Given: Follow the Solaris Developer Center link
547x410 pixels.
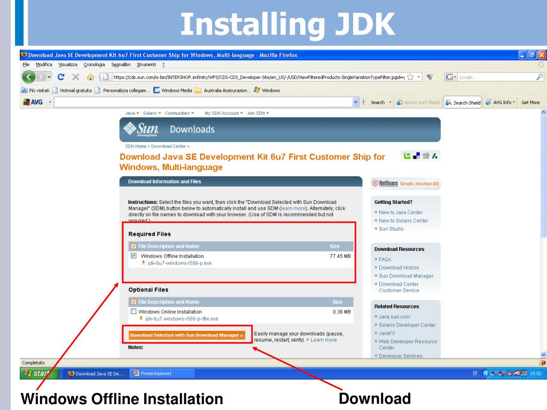Looking at the screenshot, I should point(407,325).
